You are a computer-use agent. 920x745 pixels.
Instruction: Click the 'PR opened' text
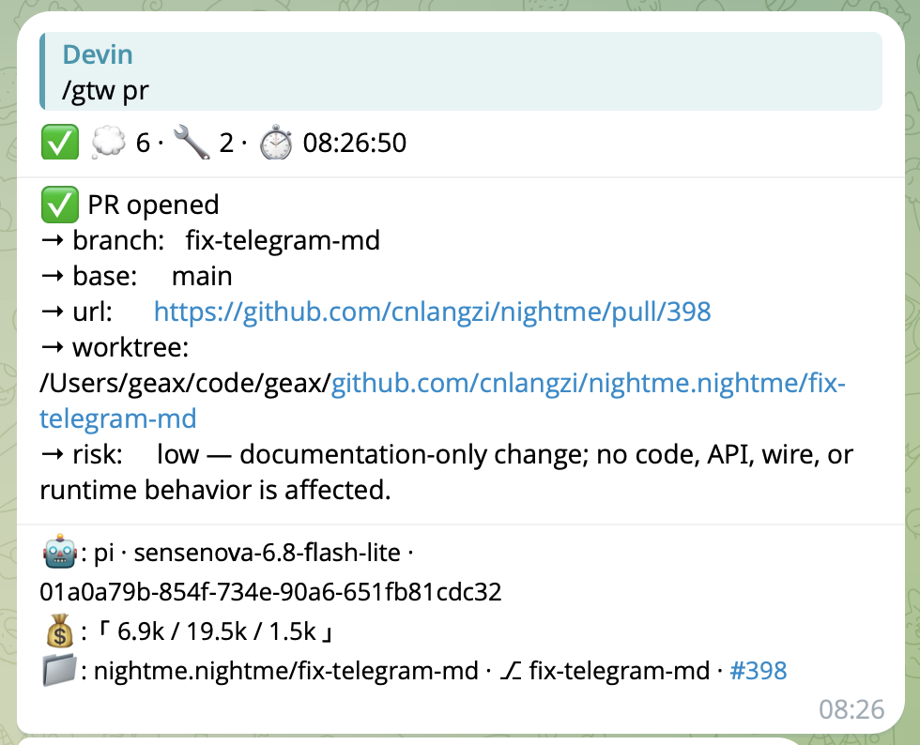(153, 205)
